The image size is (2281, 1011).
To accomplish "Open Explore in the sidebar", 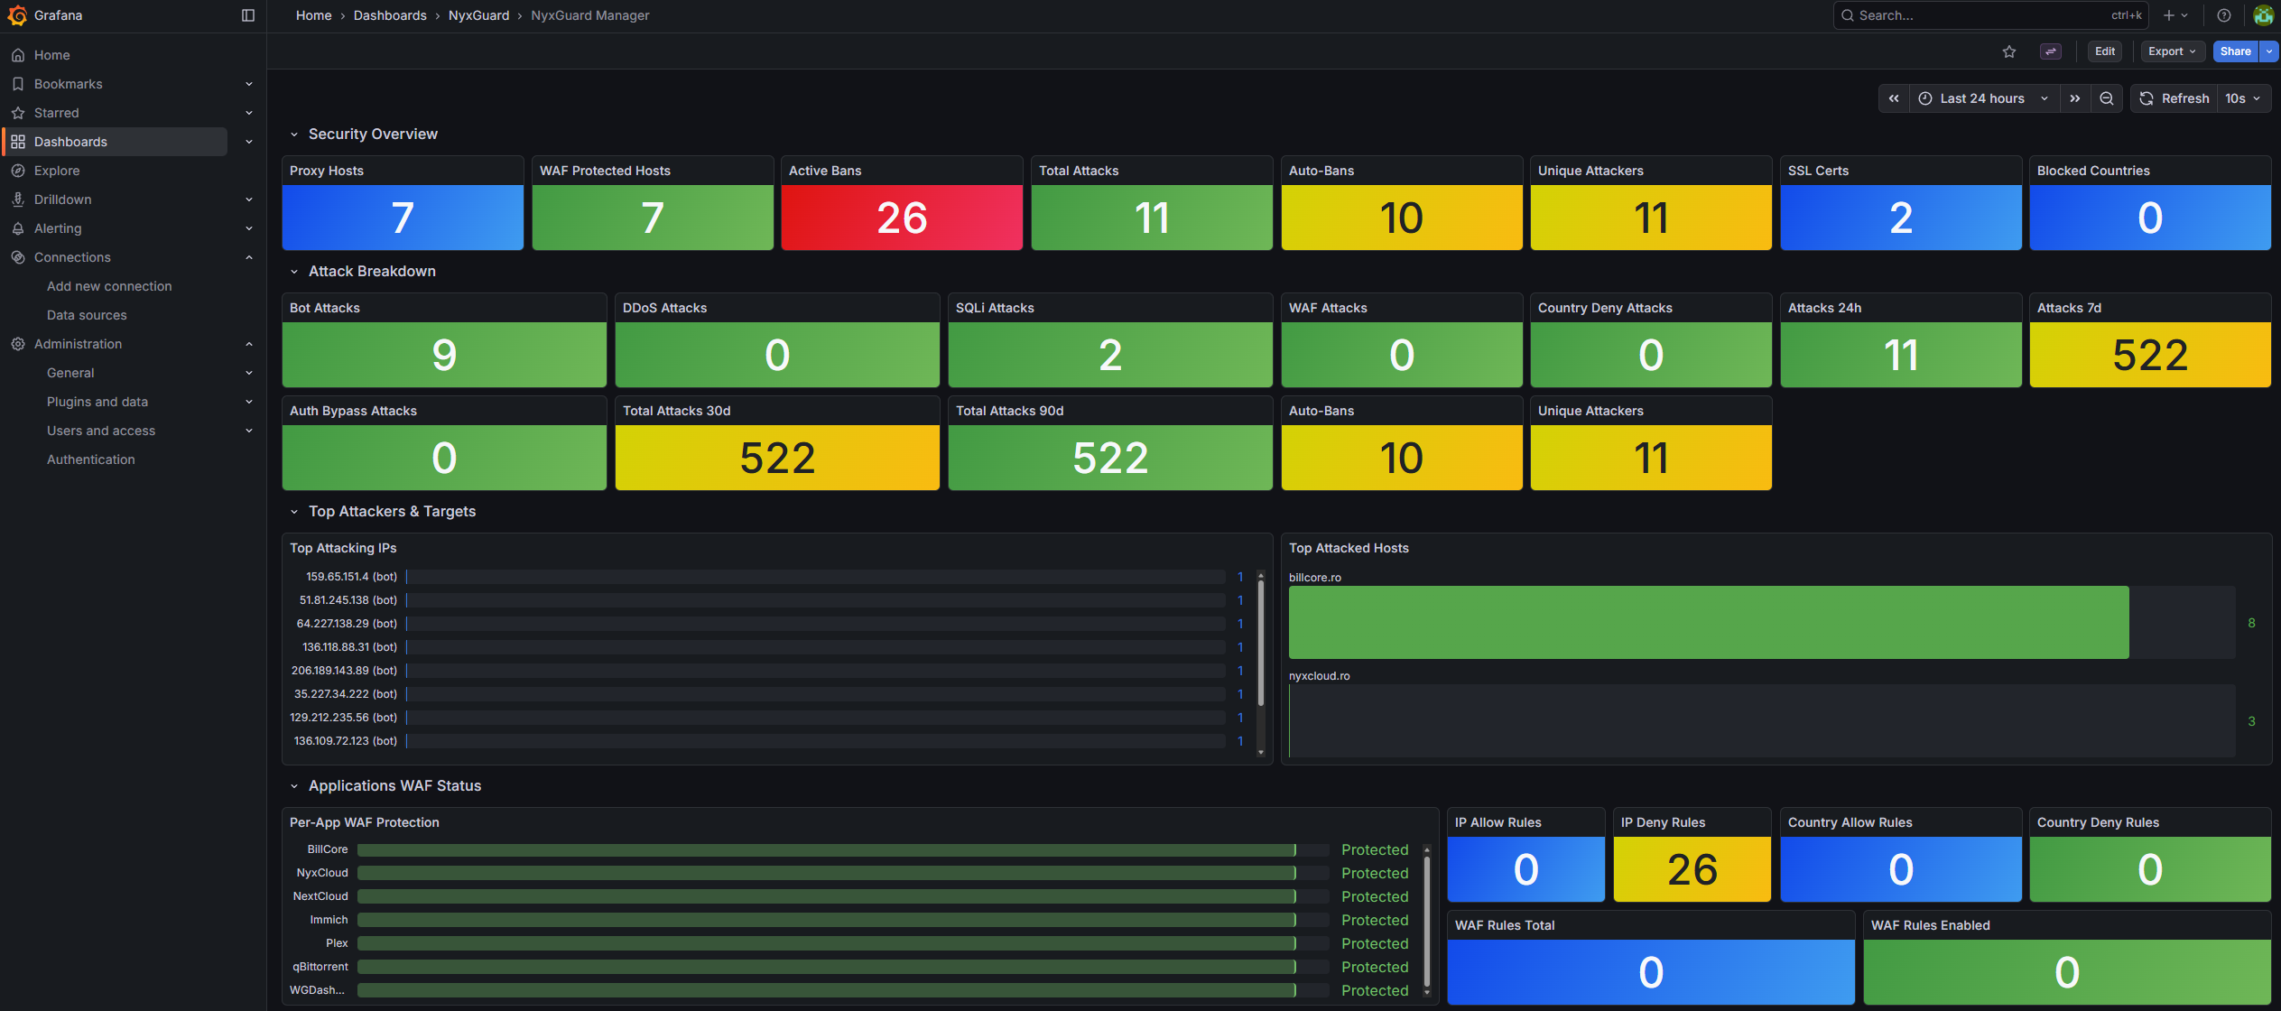I will [x=57, y=171].
